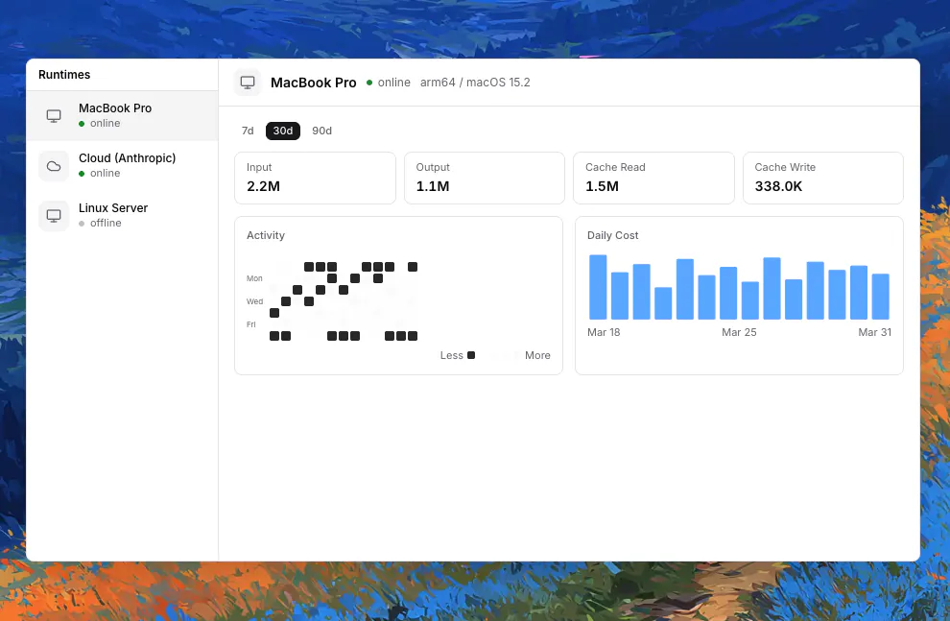Click the last Daily Cost bar above Mar 31
950x621 pixels.
[x=880, y=297]
